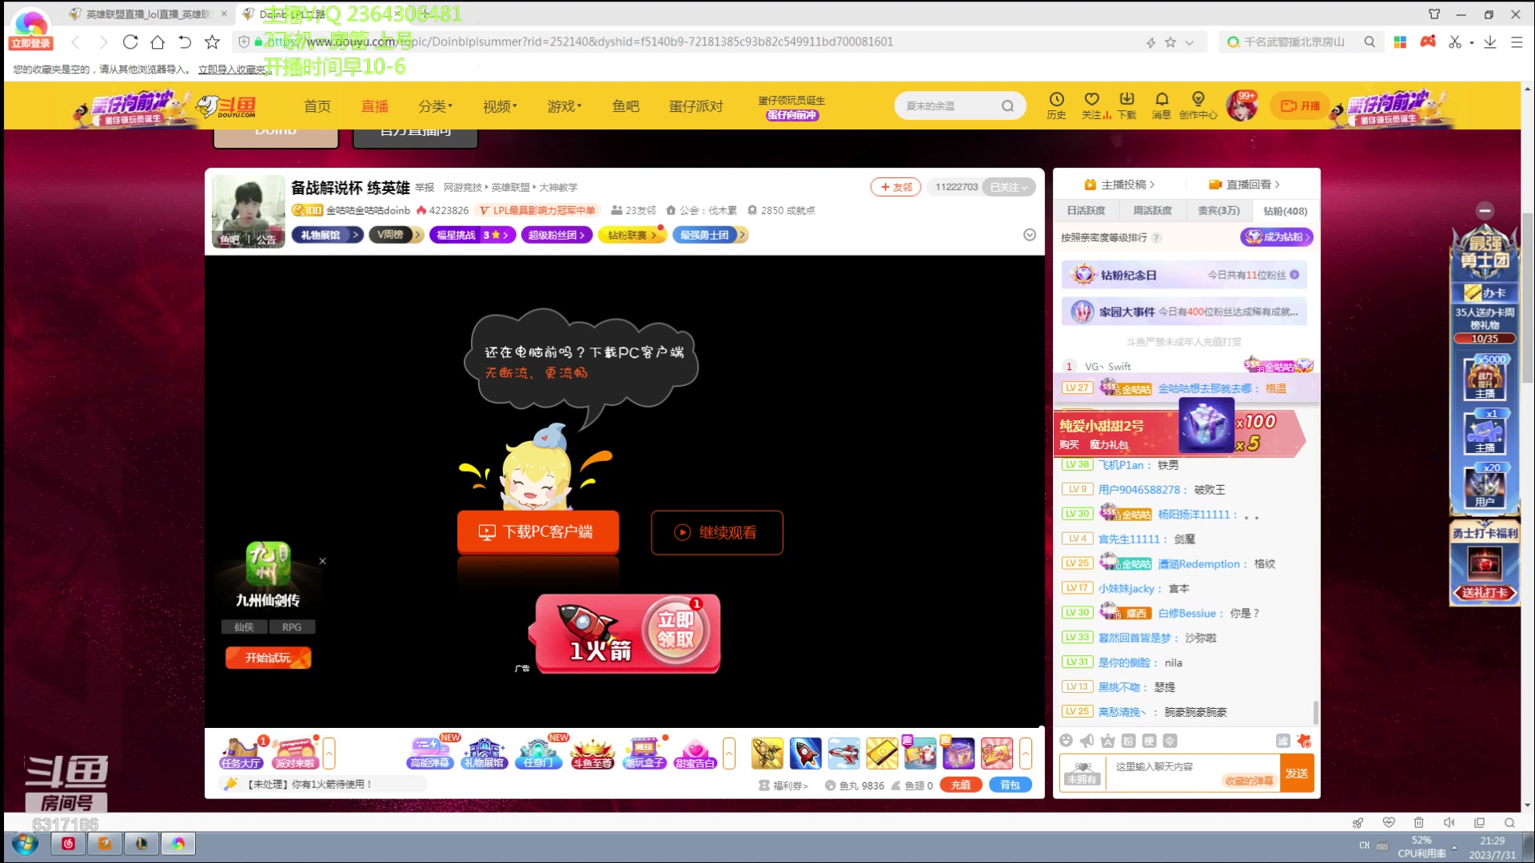Image resolution: width=1535 pixels, height=863 pixels.
Task: Expand the gift list arrow
Action: point(1026,753)
